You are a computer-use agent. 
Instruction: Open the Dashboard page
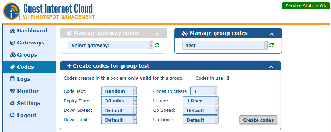pos(29,31)
